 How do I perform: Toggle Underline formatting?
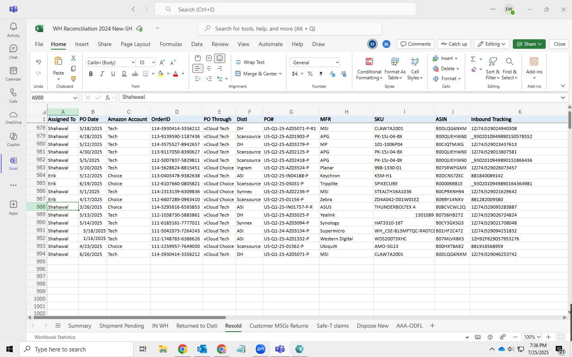(x=113, y=74)
